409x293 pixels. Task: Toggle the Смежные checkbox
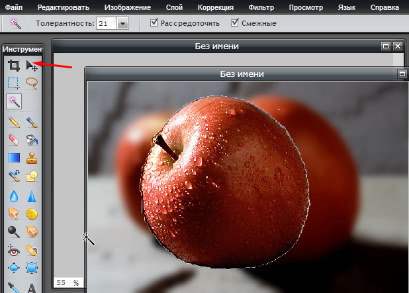[235, 23]
